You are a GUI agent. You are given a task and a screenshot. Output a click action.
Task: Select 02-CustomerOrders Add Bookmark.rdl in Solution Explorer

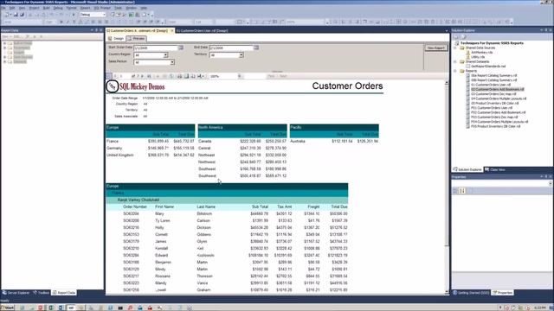497,89
